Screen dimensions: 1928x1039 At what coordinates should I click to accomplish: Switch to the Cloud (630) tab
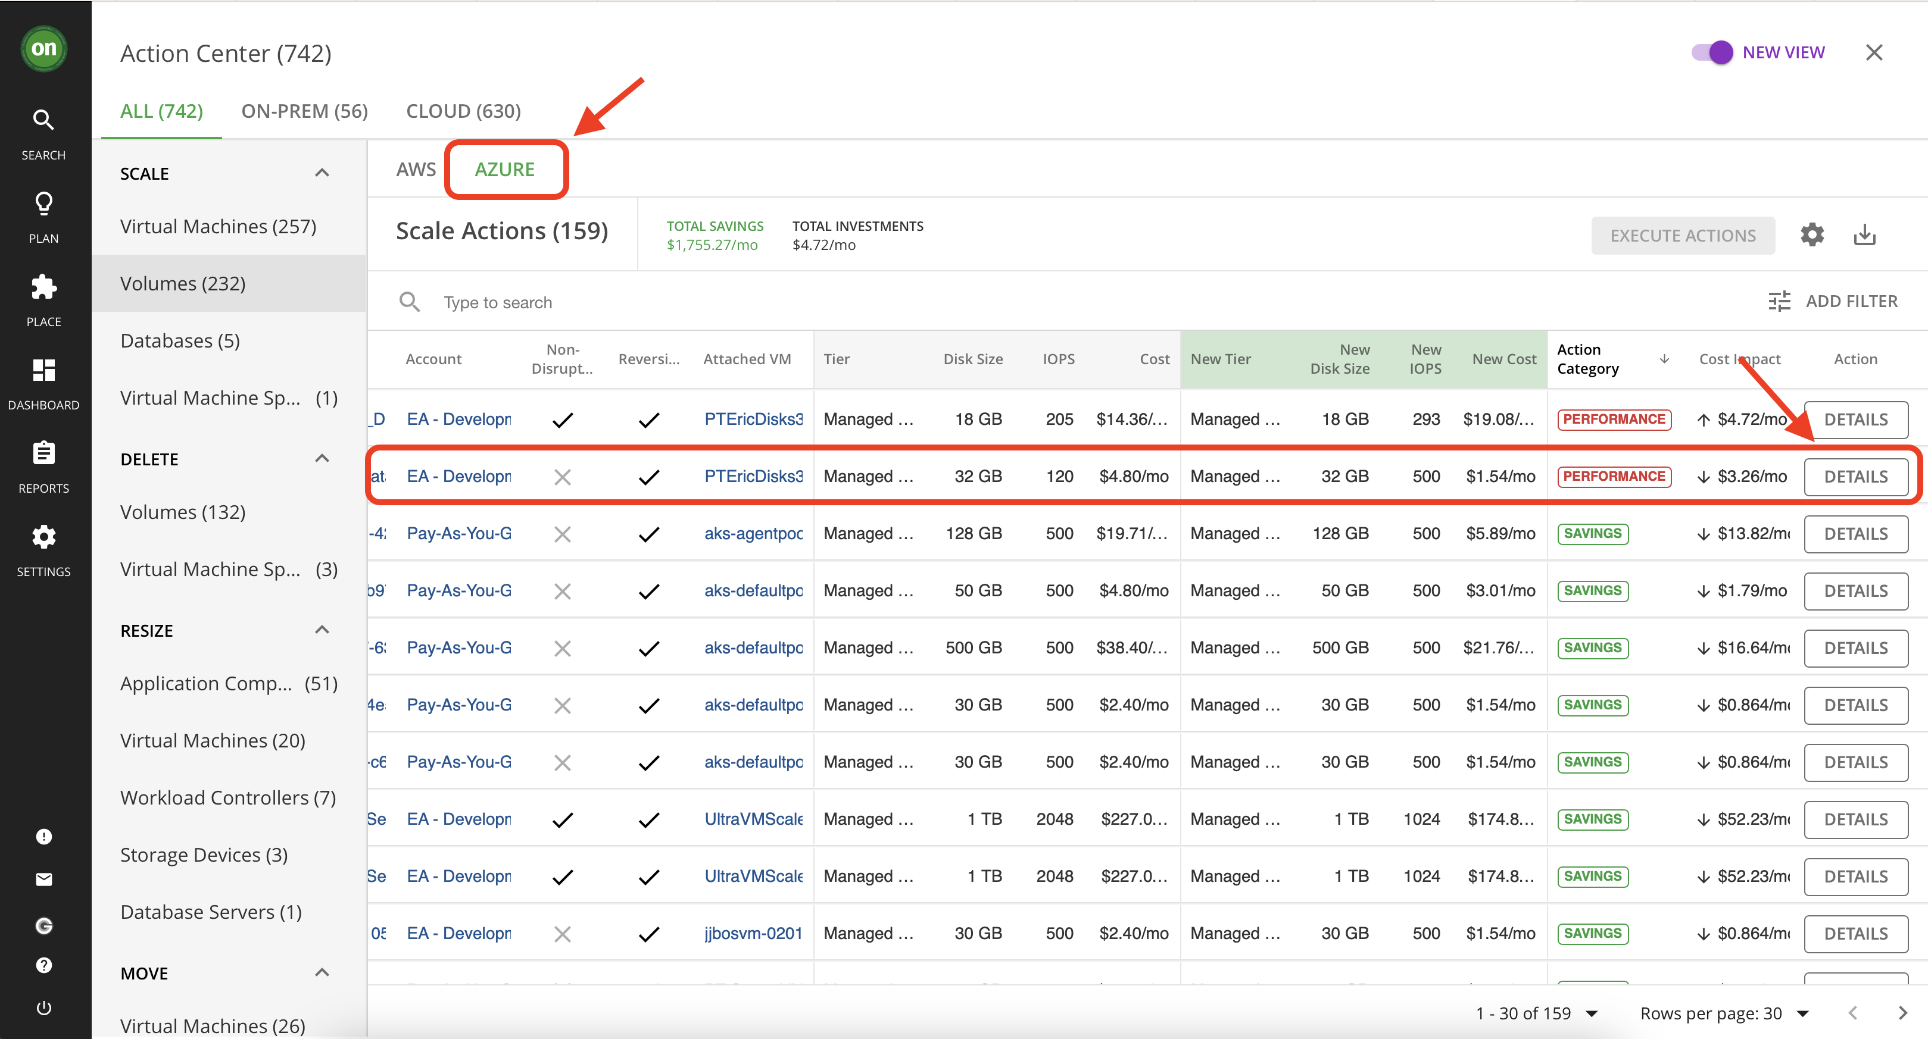[x=463, y=111]
